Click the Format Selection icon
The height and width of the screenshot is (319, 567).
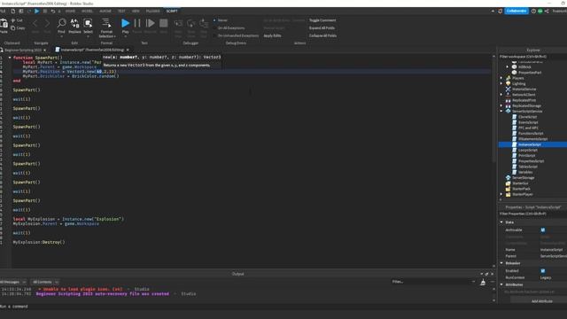106,23
